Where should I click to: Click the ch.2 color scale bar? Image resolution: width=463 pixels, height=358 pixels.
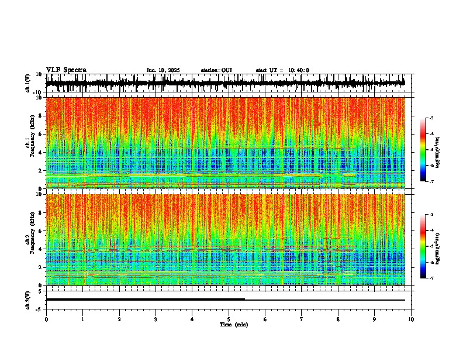tap(423, 246)
